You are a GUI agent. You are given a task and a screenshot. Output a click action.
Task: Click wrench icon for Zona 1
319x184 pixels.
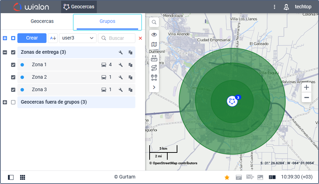pyautogui.click(x=121, y=65)
